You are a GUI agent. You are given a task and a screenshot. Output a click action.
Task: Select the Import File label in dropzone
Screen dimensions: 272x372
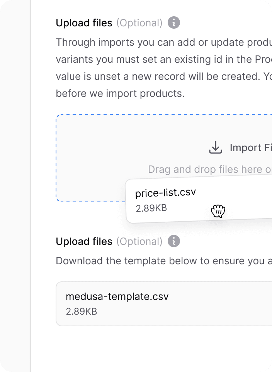coord(251,148)
